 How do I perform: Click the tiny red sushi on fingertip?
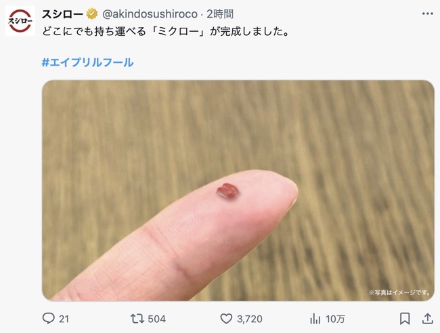point(227,191)
